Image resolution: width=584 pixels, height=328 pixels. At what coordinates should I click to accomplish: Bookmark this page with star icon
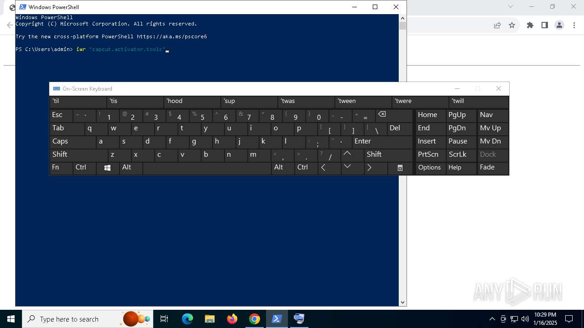coord(512,25)
